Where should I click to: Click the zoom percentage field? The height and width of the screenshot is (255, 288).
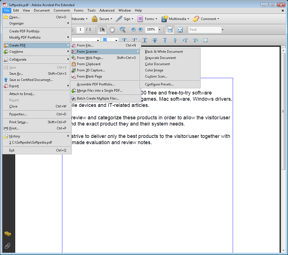pos(151,29)
